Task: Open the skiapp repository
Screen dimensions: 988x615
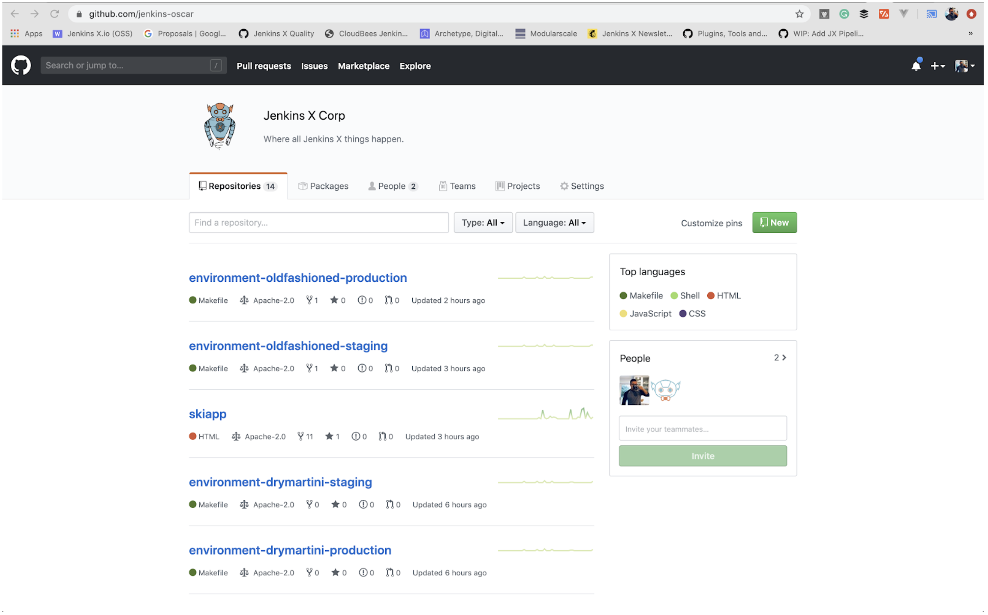Action: (x=208, y=414)
